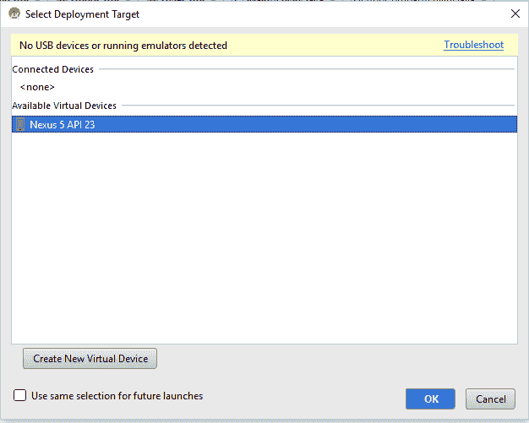Confirm the deployment target with OK
This screenshot has height=423, width=529.
point(430,399)
